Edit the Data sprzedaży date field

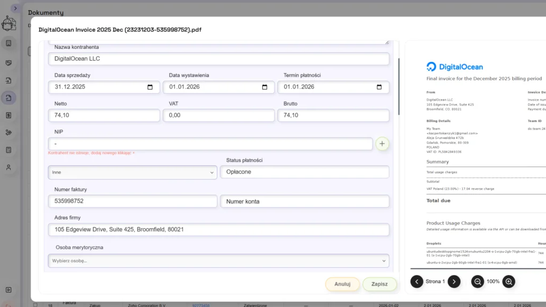(x=104, y=87)
